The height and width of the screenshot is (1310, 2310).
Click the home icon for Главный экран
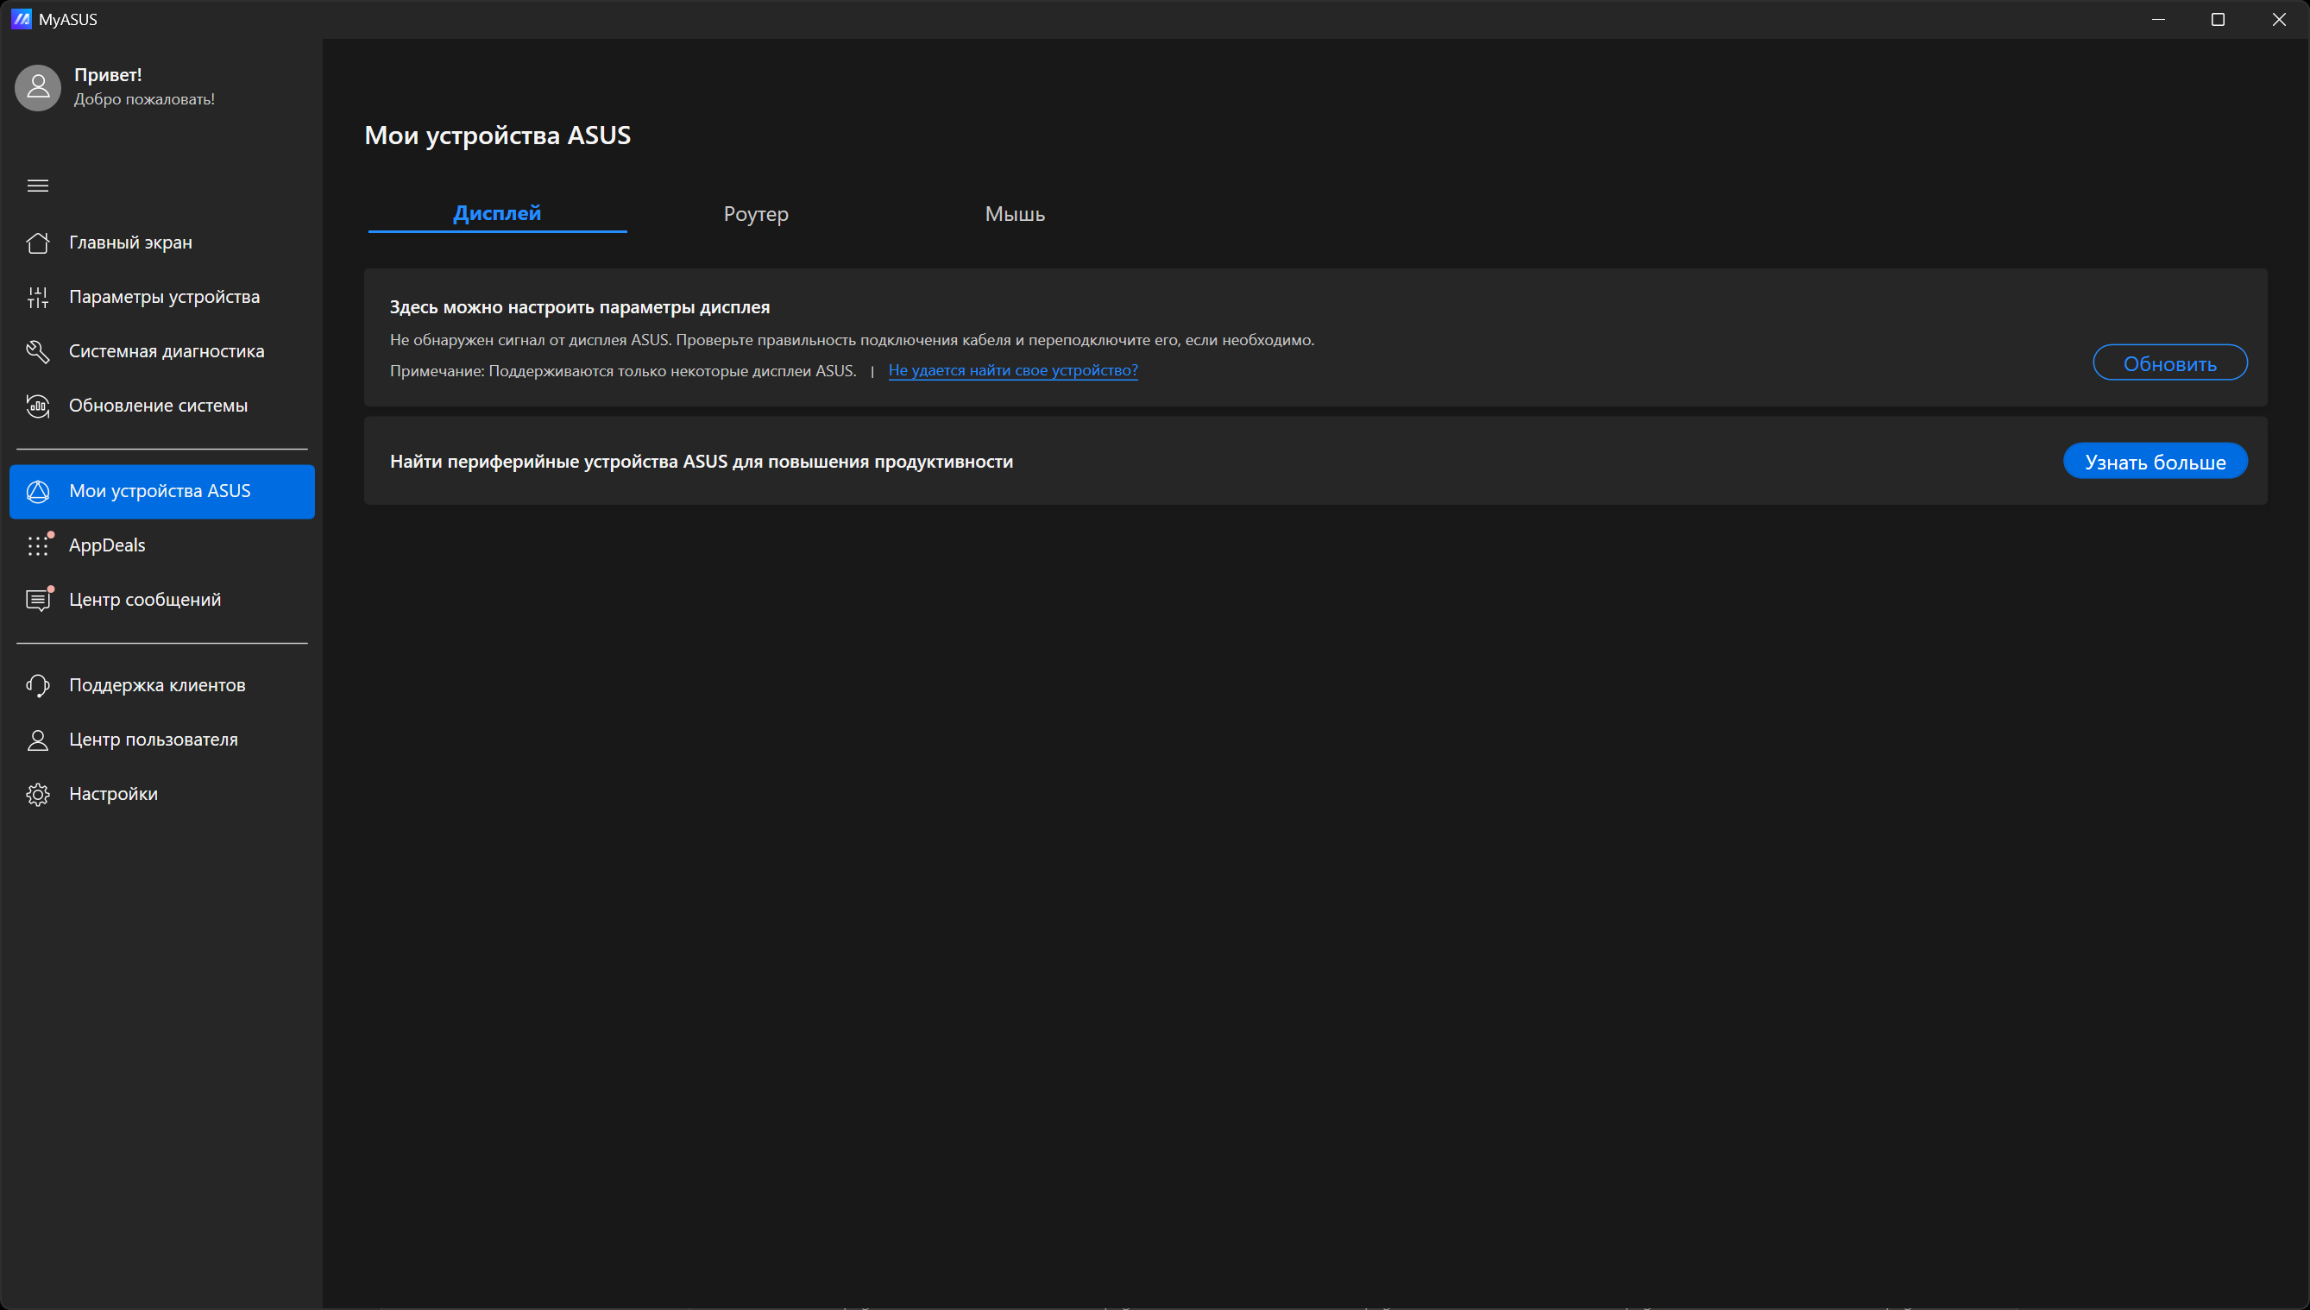click(38, 242)
